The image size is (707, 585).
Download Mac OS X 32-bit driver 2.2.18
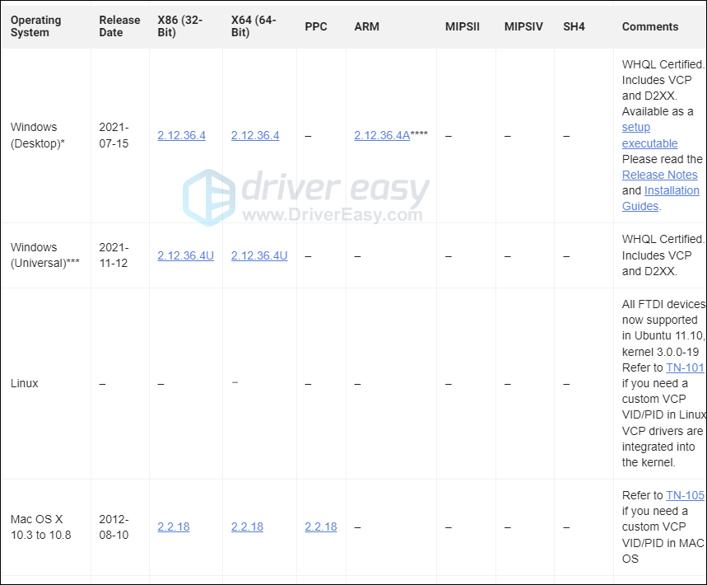coord(174,526)
